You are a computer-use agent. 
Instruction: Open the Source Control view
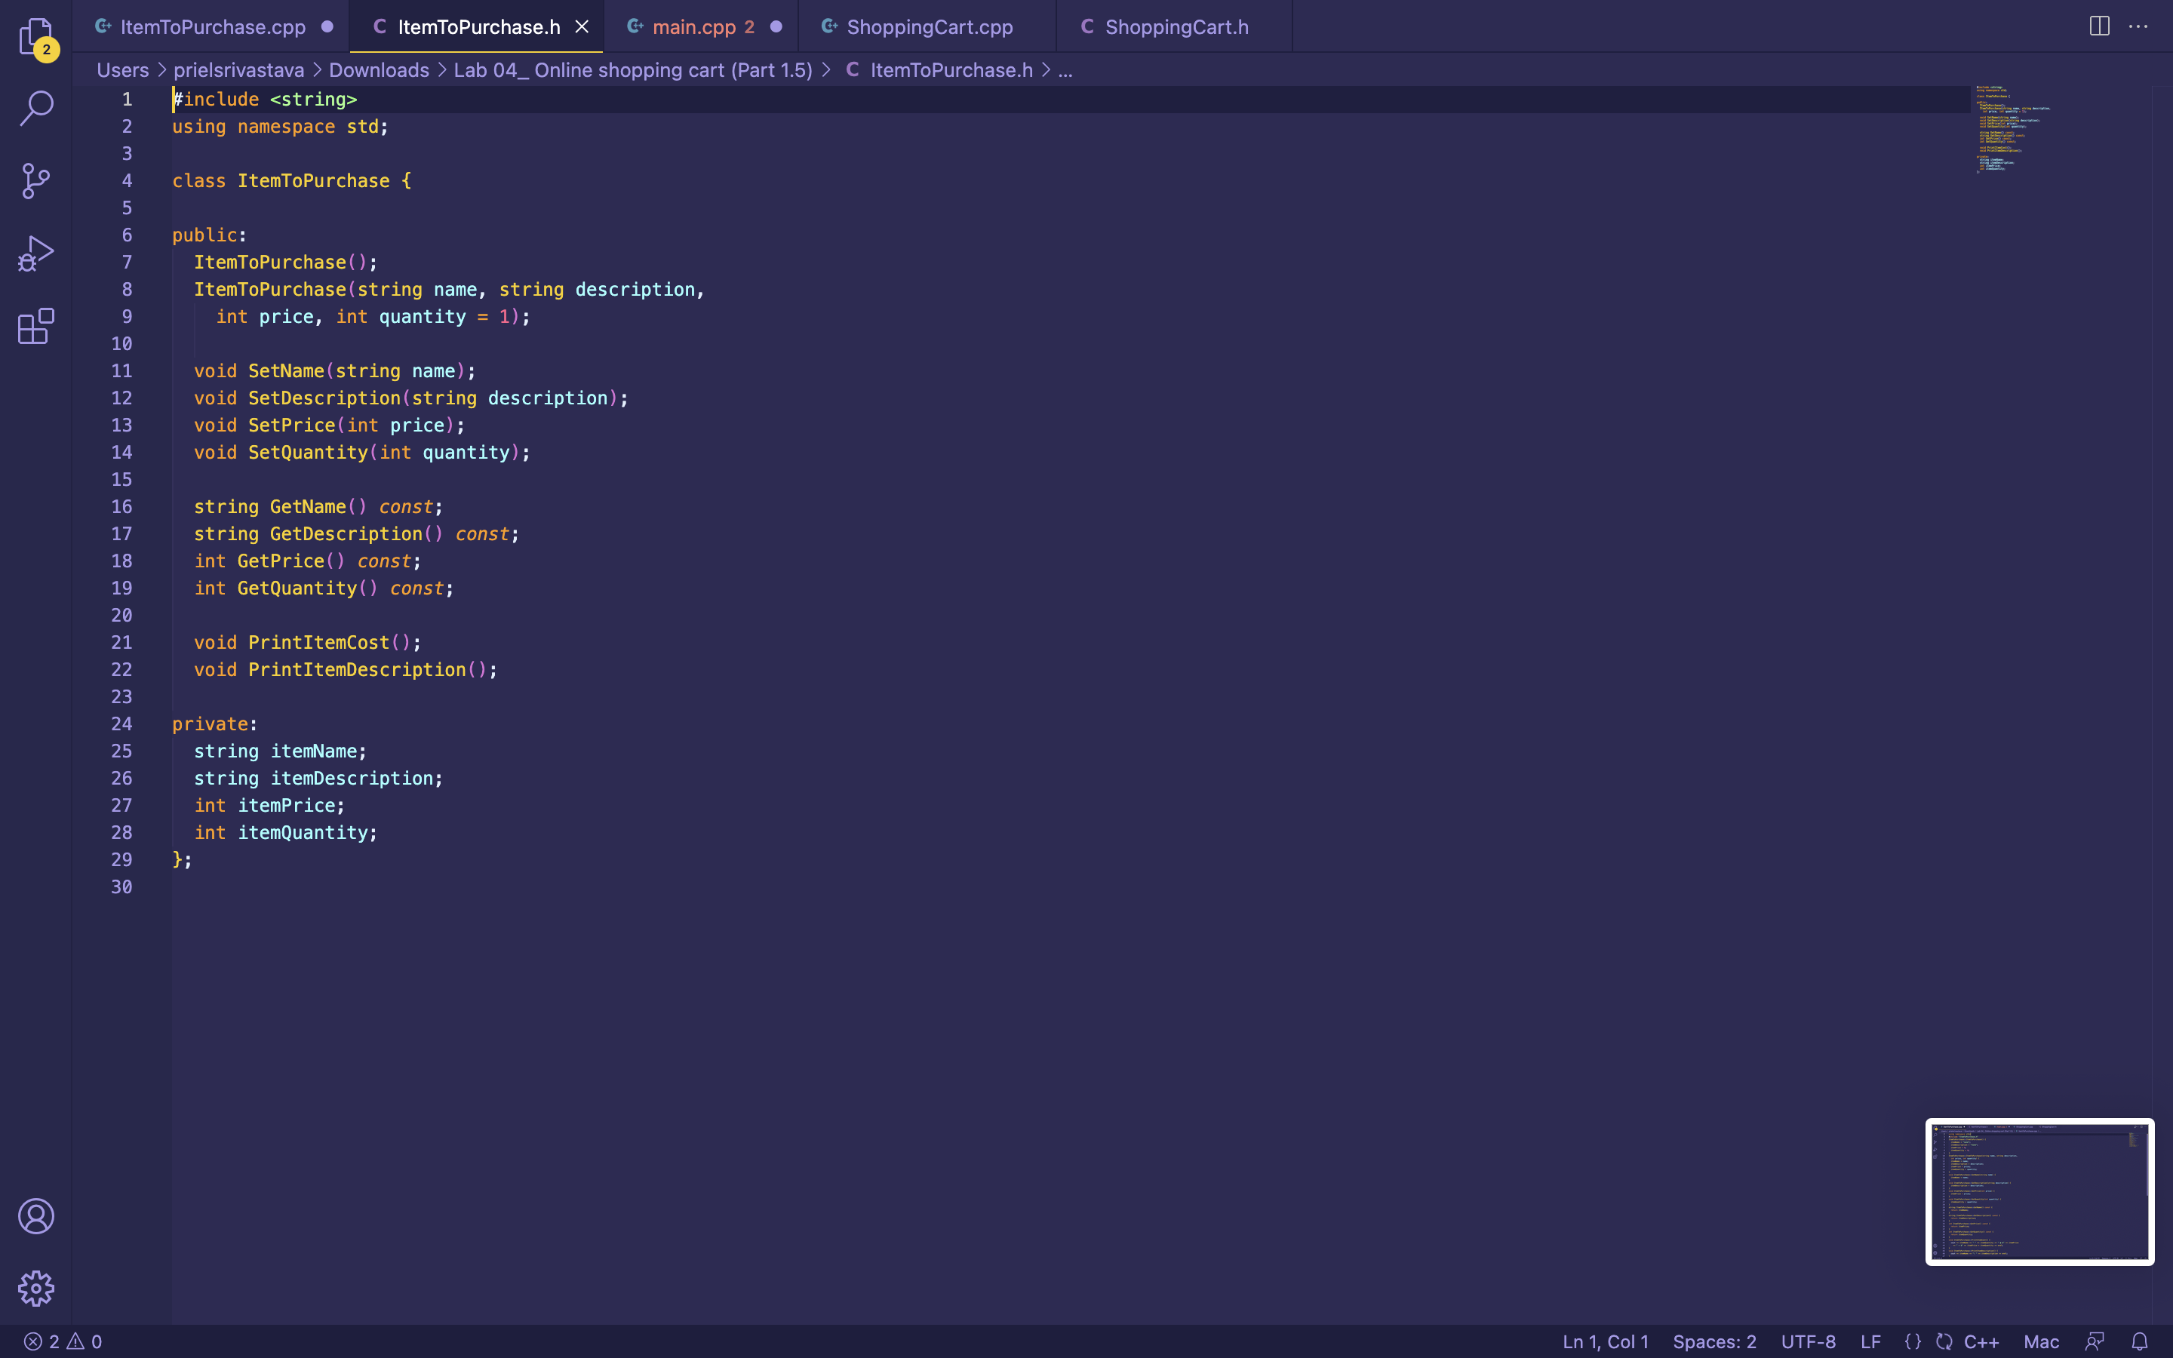point(36,180)
